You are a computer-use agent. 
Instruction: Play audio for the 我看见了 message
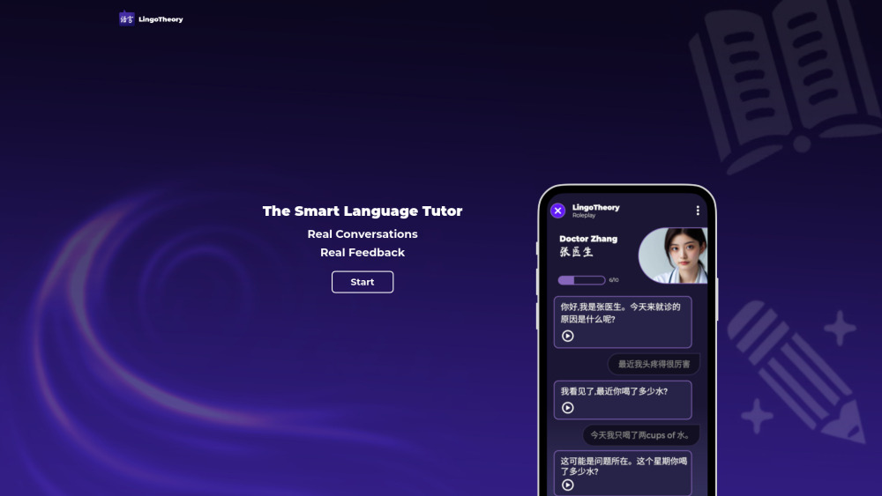point(568,407)
